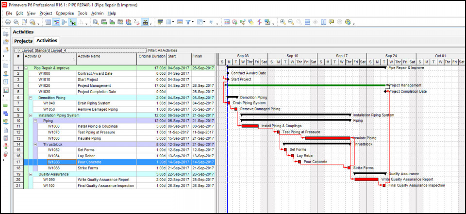Open the View menu
This screenshot has height=214, width=466.
[31, 13]
